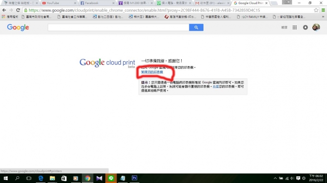Click the blue printer management link under the heading

point(152,72)
